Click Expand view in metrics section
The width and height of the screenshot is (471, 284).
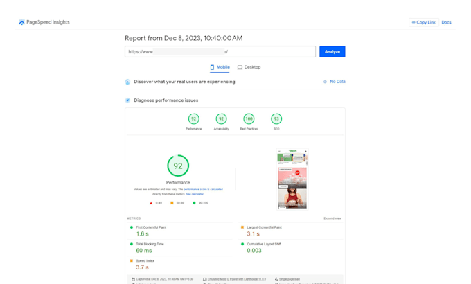click(x=332, y=218)
